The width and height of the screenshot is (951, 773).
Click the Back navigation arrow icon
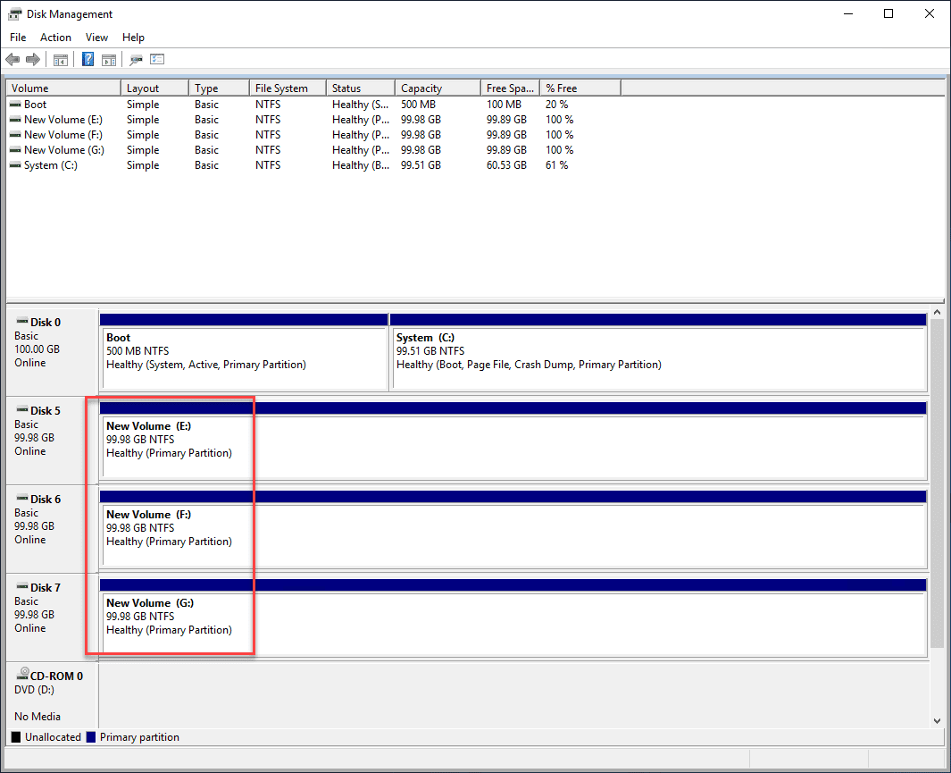(12, 59)
